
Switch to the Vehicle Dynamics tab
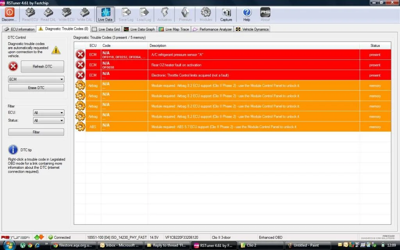pyautogui.click(x=252, y=29)
